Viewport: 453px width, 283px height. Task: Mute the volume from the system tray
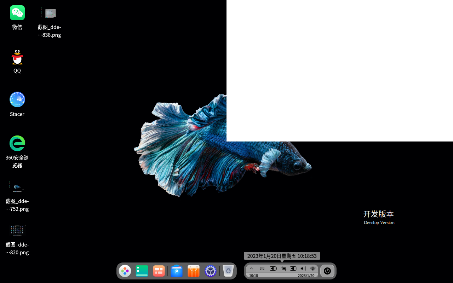[x=303, y=268]
